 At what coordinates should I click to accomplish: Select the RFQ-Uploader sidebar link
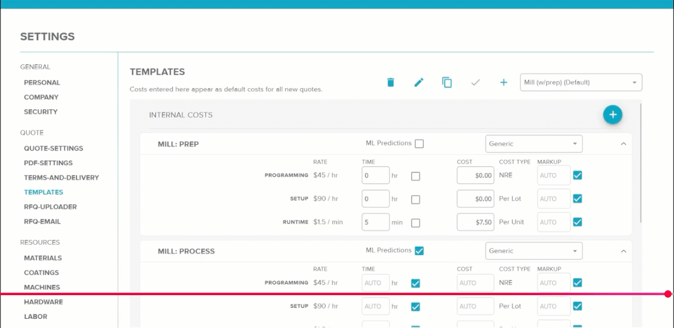50,207
